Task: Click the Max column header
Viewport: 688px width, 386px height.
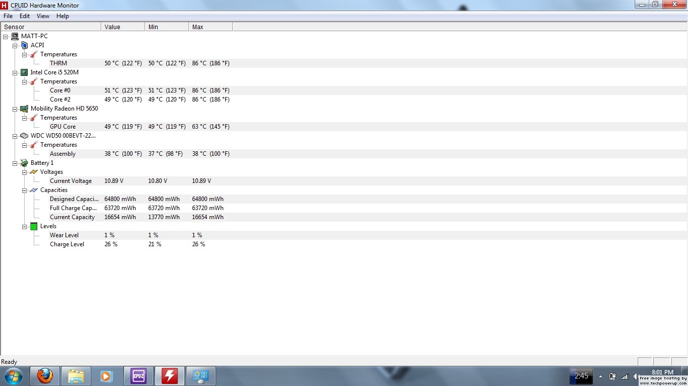Action: click(211, 27)
